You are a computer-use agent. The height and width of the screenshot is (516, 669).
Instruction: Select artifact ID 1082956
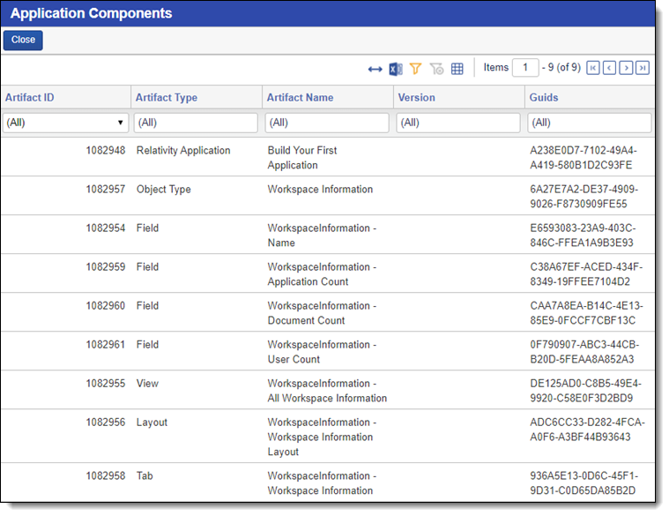(106, 423)
